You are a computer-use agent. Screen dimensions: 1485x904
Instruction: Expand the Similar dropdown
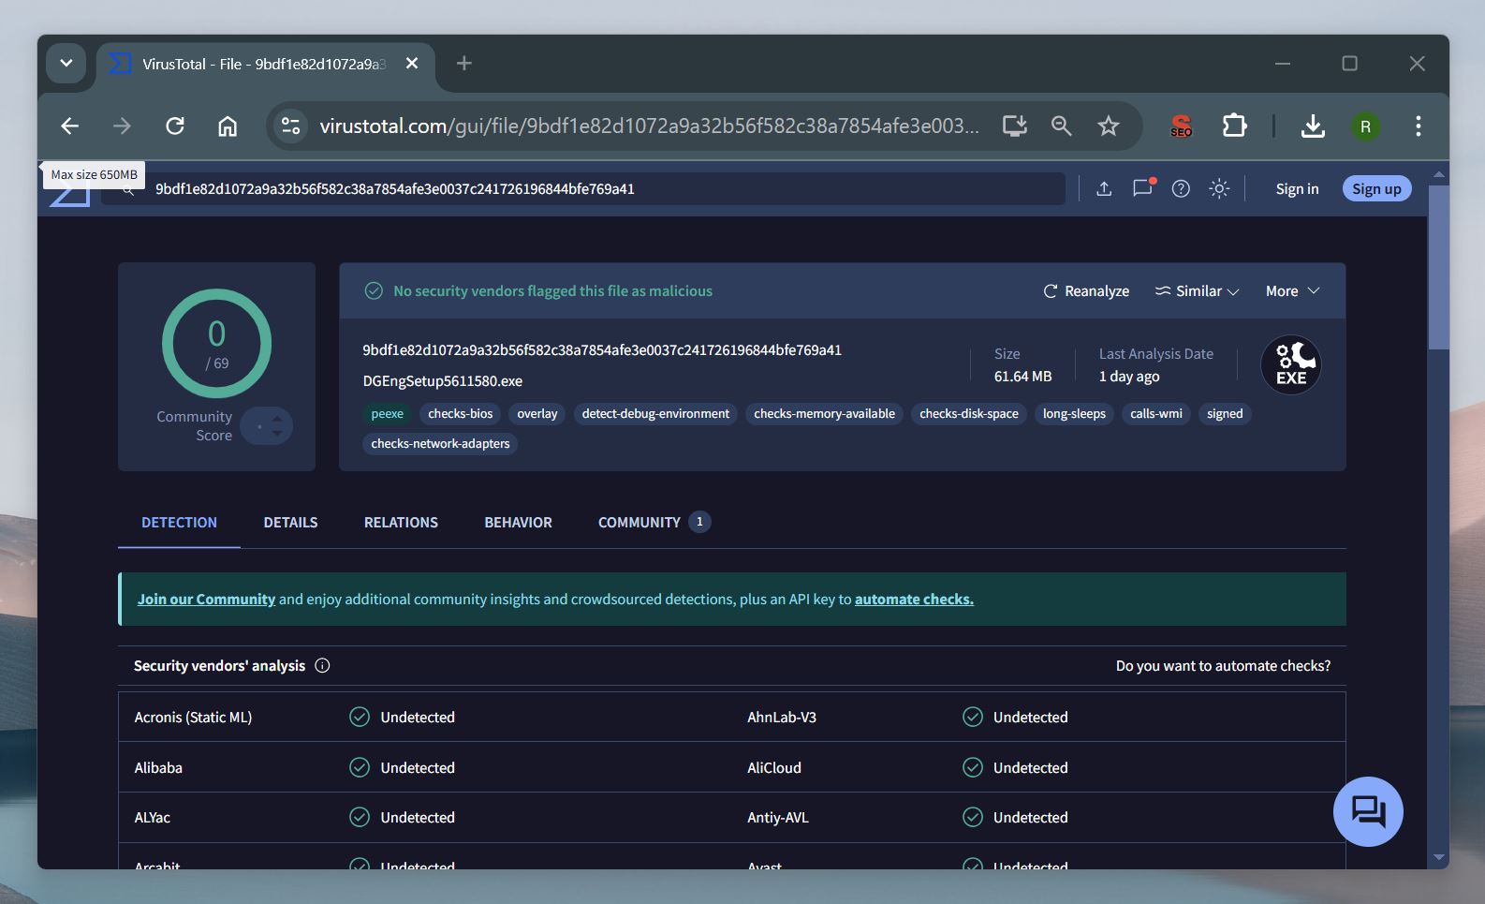1197,291
